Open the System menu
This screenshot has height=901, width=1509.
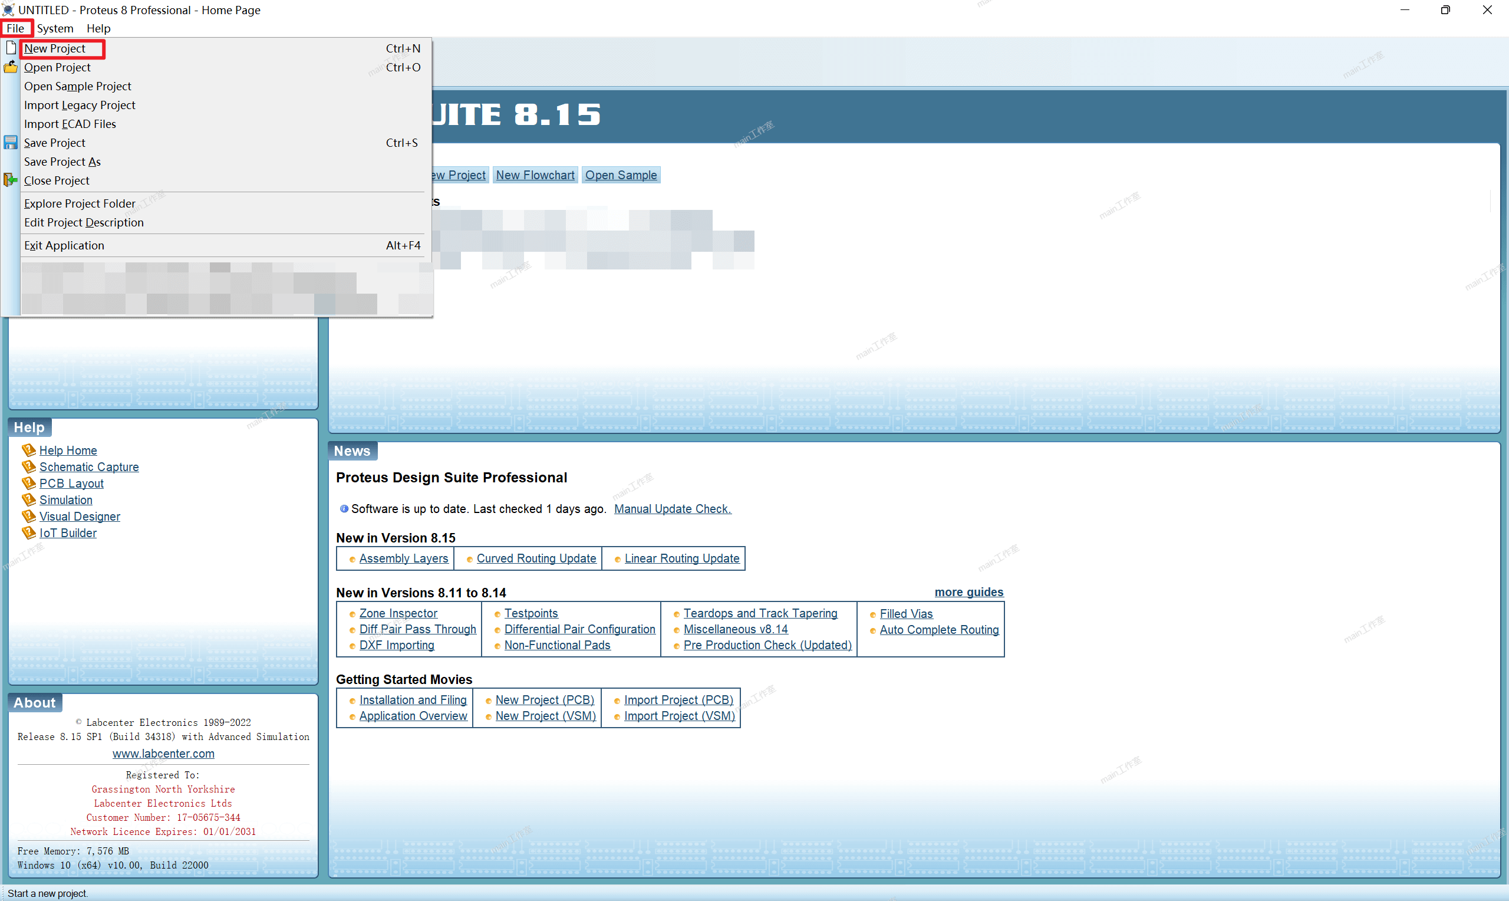(x=55, y=28)
